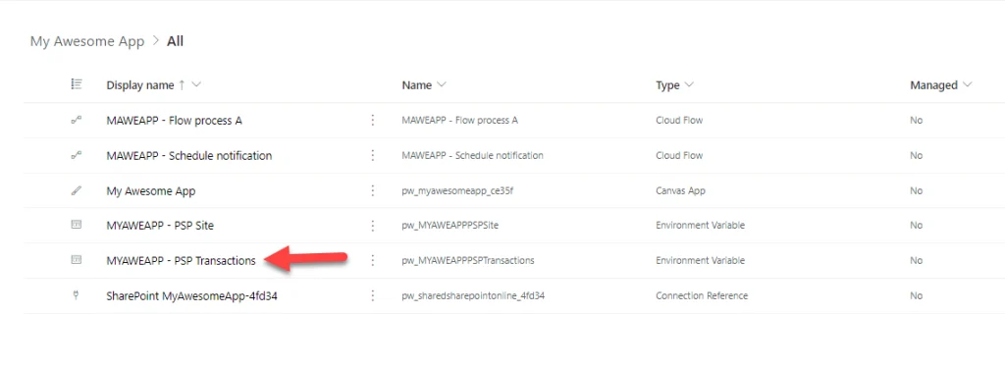Click environment variable icon for PSP Site
Viewport: 1005px width, 367px height.
pos(77,226)
